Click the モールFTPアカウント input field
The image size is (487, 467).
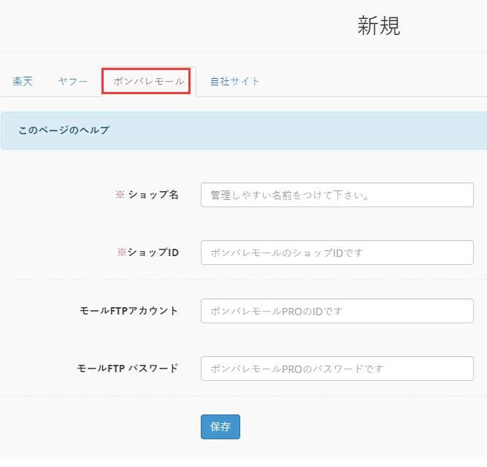coord(337,311)
